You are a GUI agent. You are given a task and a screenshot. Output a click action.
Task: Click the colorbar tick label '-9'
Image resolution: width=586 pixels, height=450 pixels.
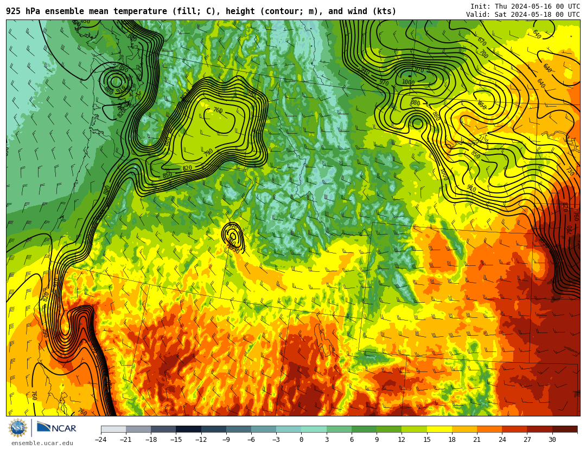tap(226, 440)
